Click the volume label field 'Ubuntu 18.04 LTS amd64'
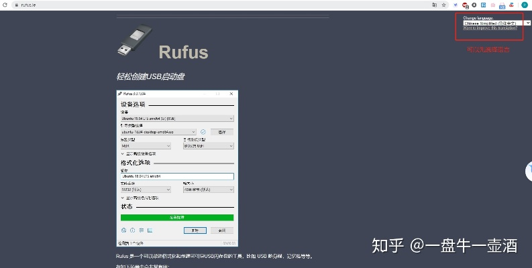The height and width of the screenshot is (268, 532). coord(177,176)
